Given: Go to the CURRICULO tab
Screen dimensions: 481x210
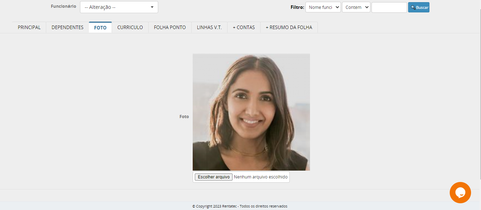Looking at the screenshot, I should coord(130,27).
